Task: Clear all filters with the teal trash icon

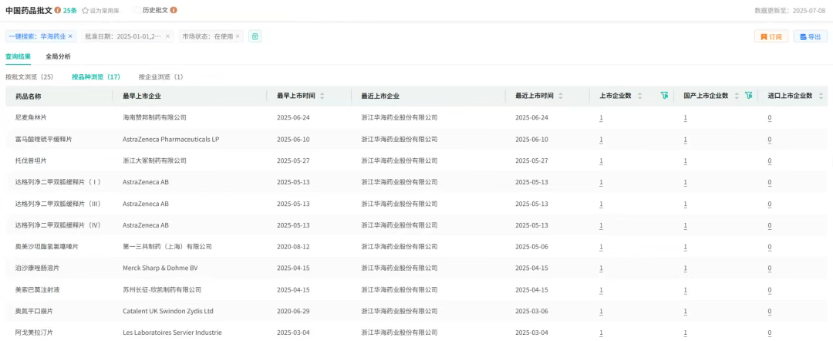Action: 255,36
